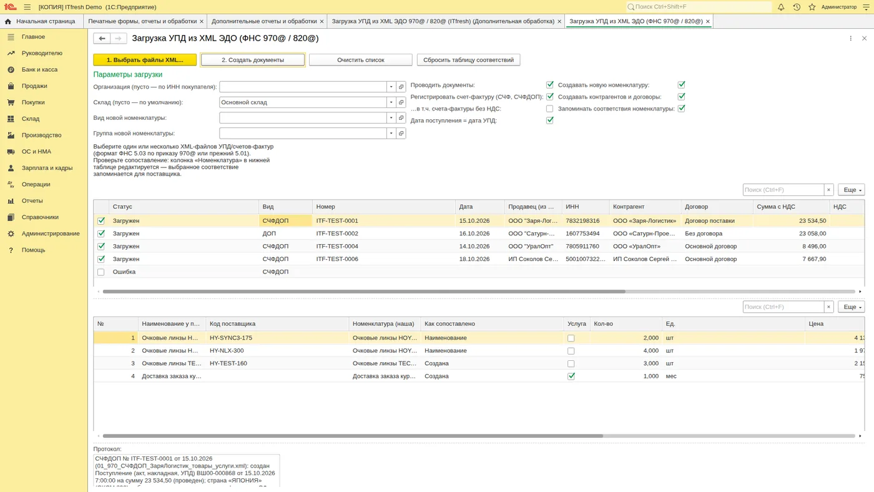
Task: Enable счета-фактуры без НДС checkbox
Action: coord(550,109)
